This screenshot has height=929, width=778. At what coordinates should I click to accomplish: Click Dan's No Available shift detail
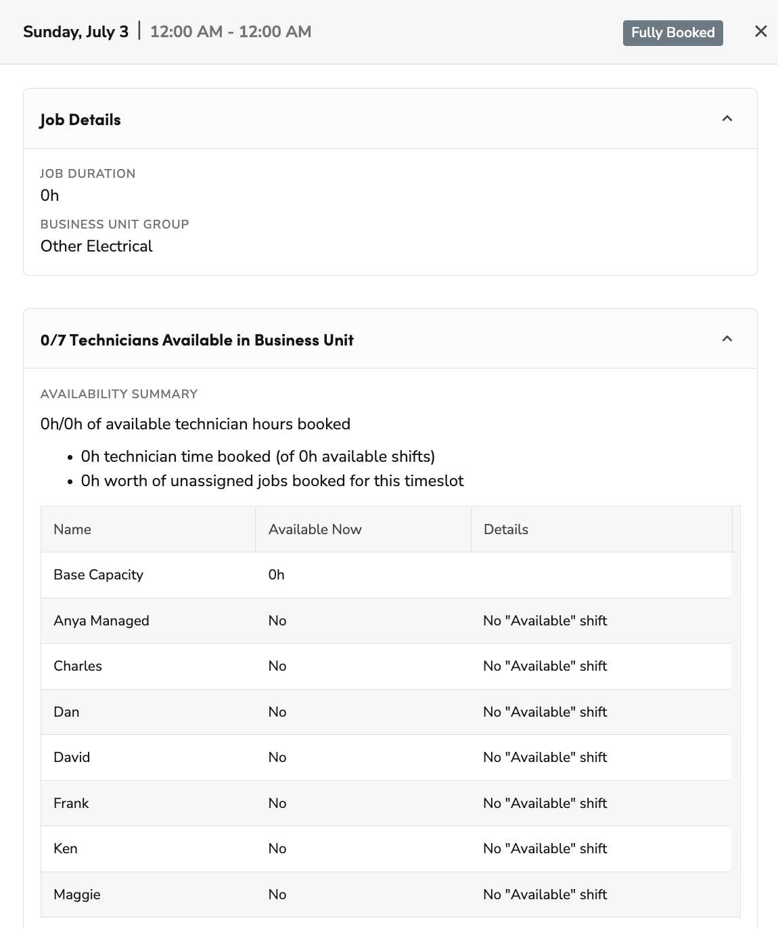pyautogui.click(x=545, y=712)
